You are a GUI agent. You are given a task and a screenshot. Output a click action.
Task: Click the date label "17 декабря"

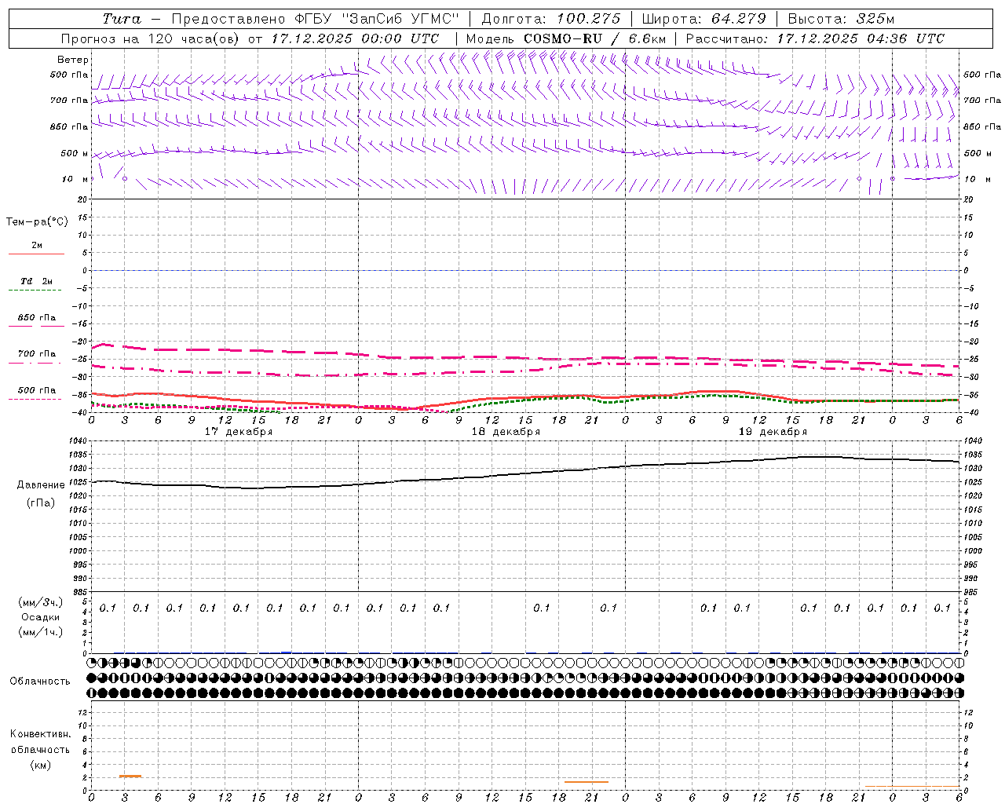tap(239, 432)
